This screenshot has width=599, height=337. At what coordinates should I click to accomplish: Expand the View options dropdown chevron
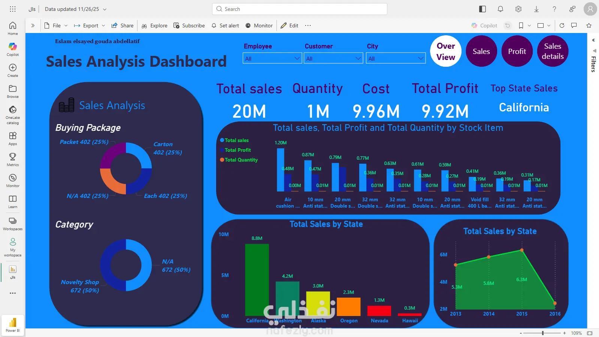(549, 25)
